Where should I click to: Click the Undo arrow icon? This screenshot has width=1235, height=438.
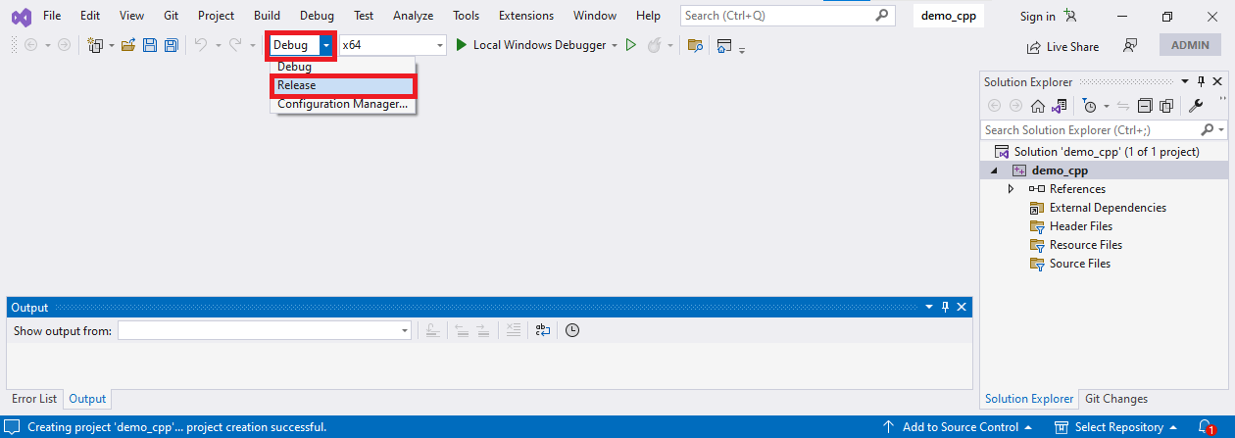pos(201,45)
